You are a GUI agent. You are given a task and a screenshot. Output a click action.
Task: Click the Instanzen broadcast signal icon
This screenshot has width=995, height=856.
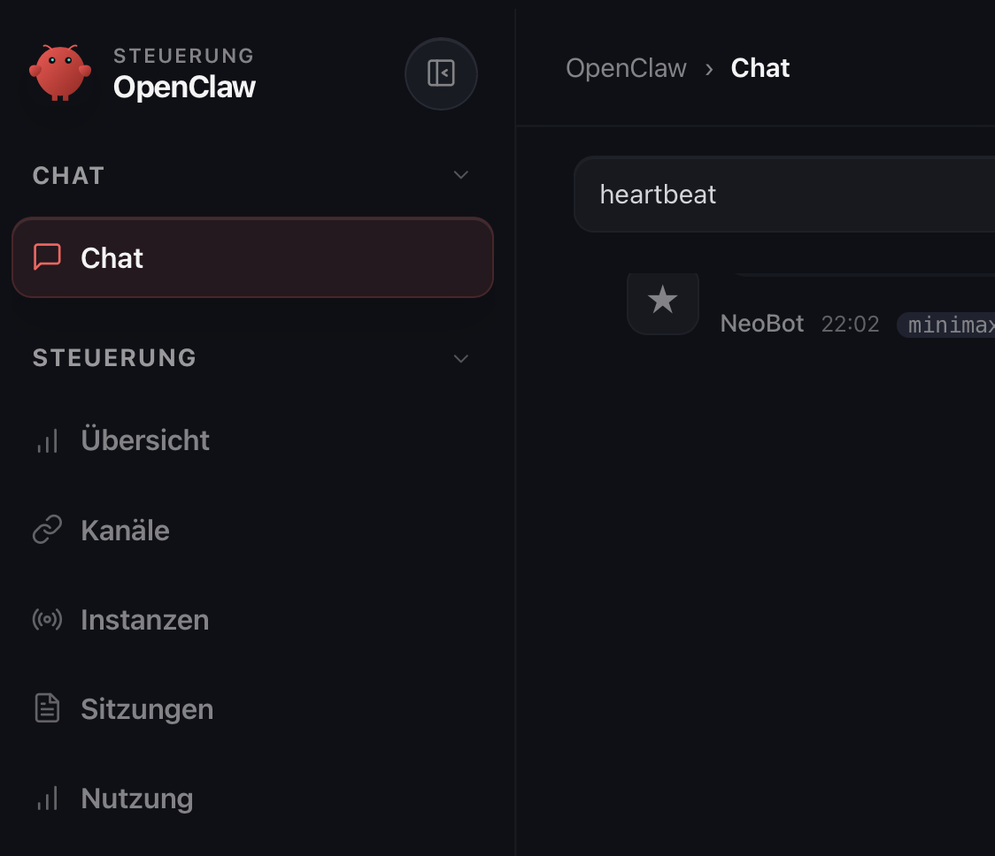coord(47,620)
